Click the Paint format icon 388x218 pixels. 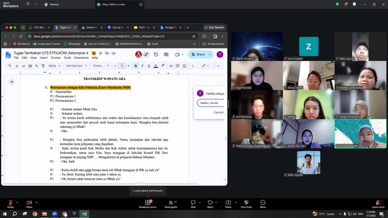43,66
